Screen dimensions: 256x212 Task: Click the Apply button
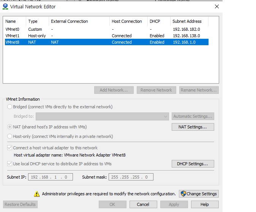pyautogui.click(x=174, y=204)
